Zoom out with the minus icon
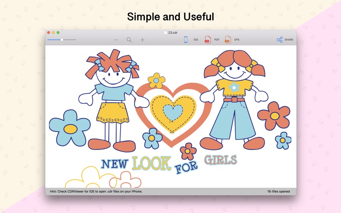The image size is (341, 213). 116,40
